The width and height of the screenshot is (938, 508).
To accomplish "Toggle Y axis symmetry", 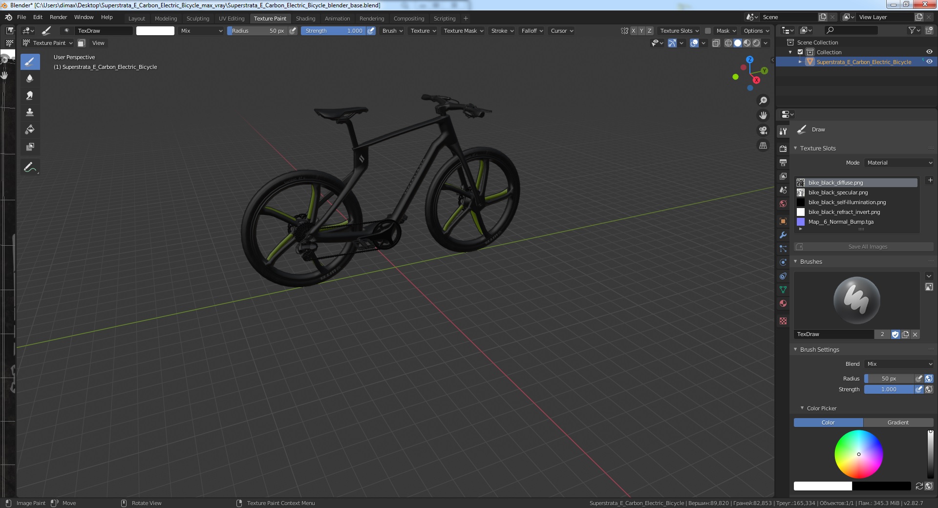I will point(641,31).
